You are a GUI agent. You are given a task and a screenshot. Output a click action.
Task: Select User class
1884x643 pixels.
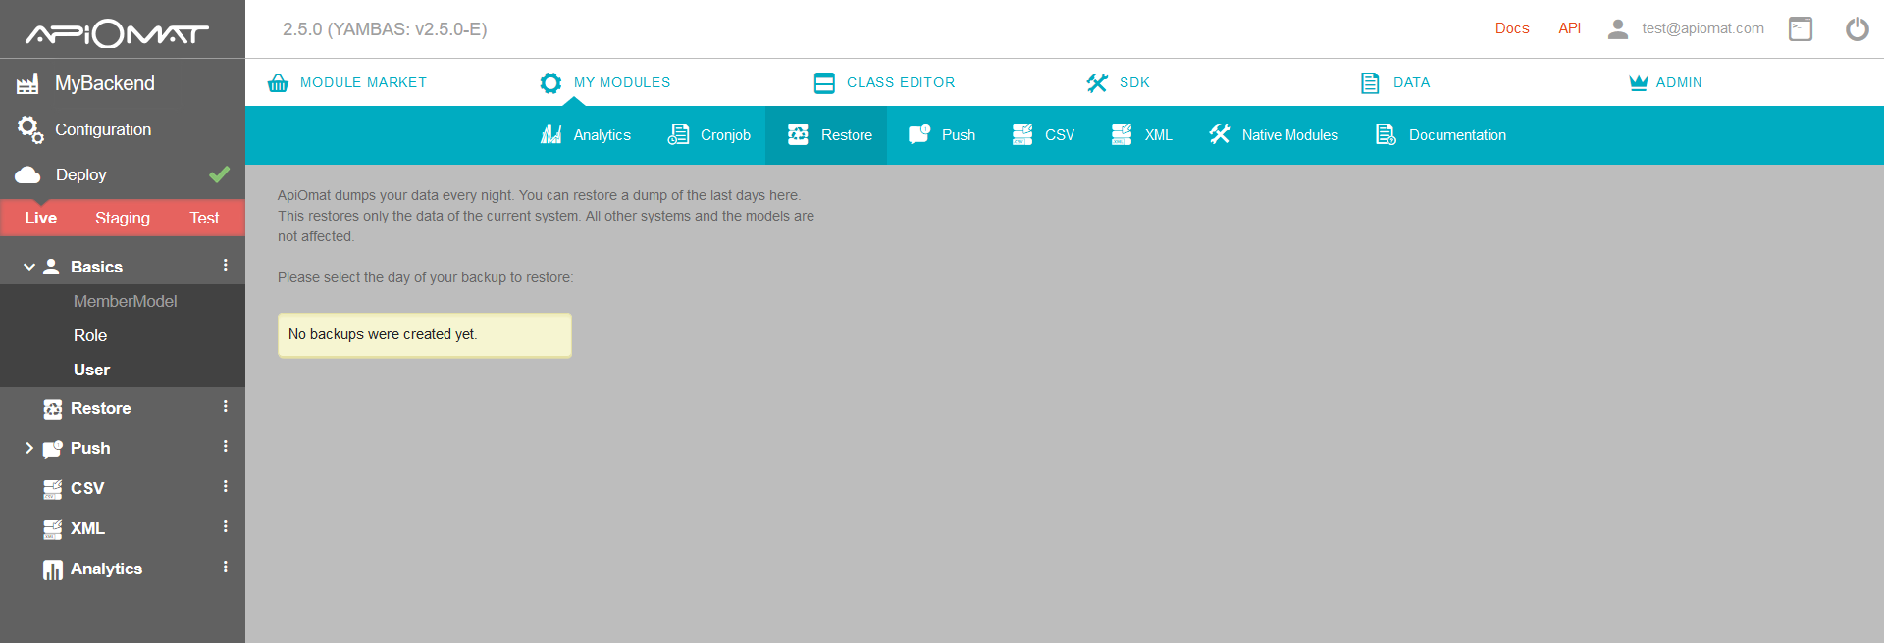[x=91, y=371]
